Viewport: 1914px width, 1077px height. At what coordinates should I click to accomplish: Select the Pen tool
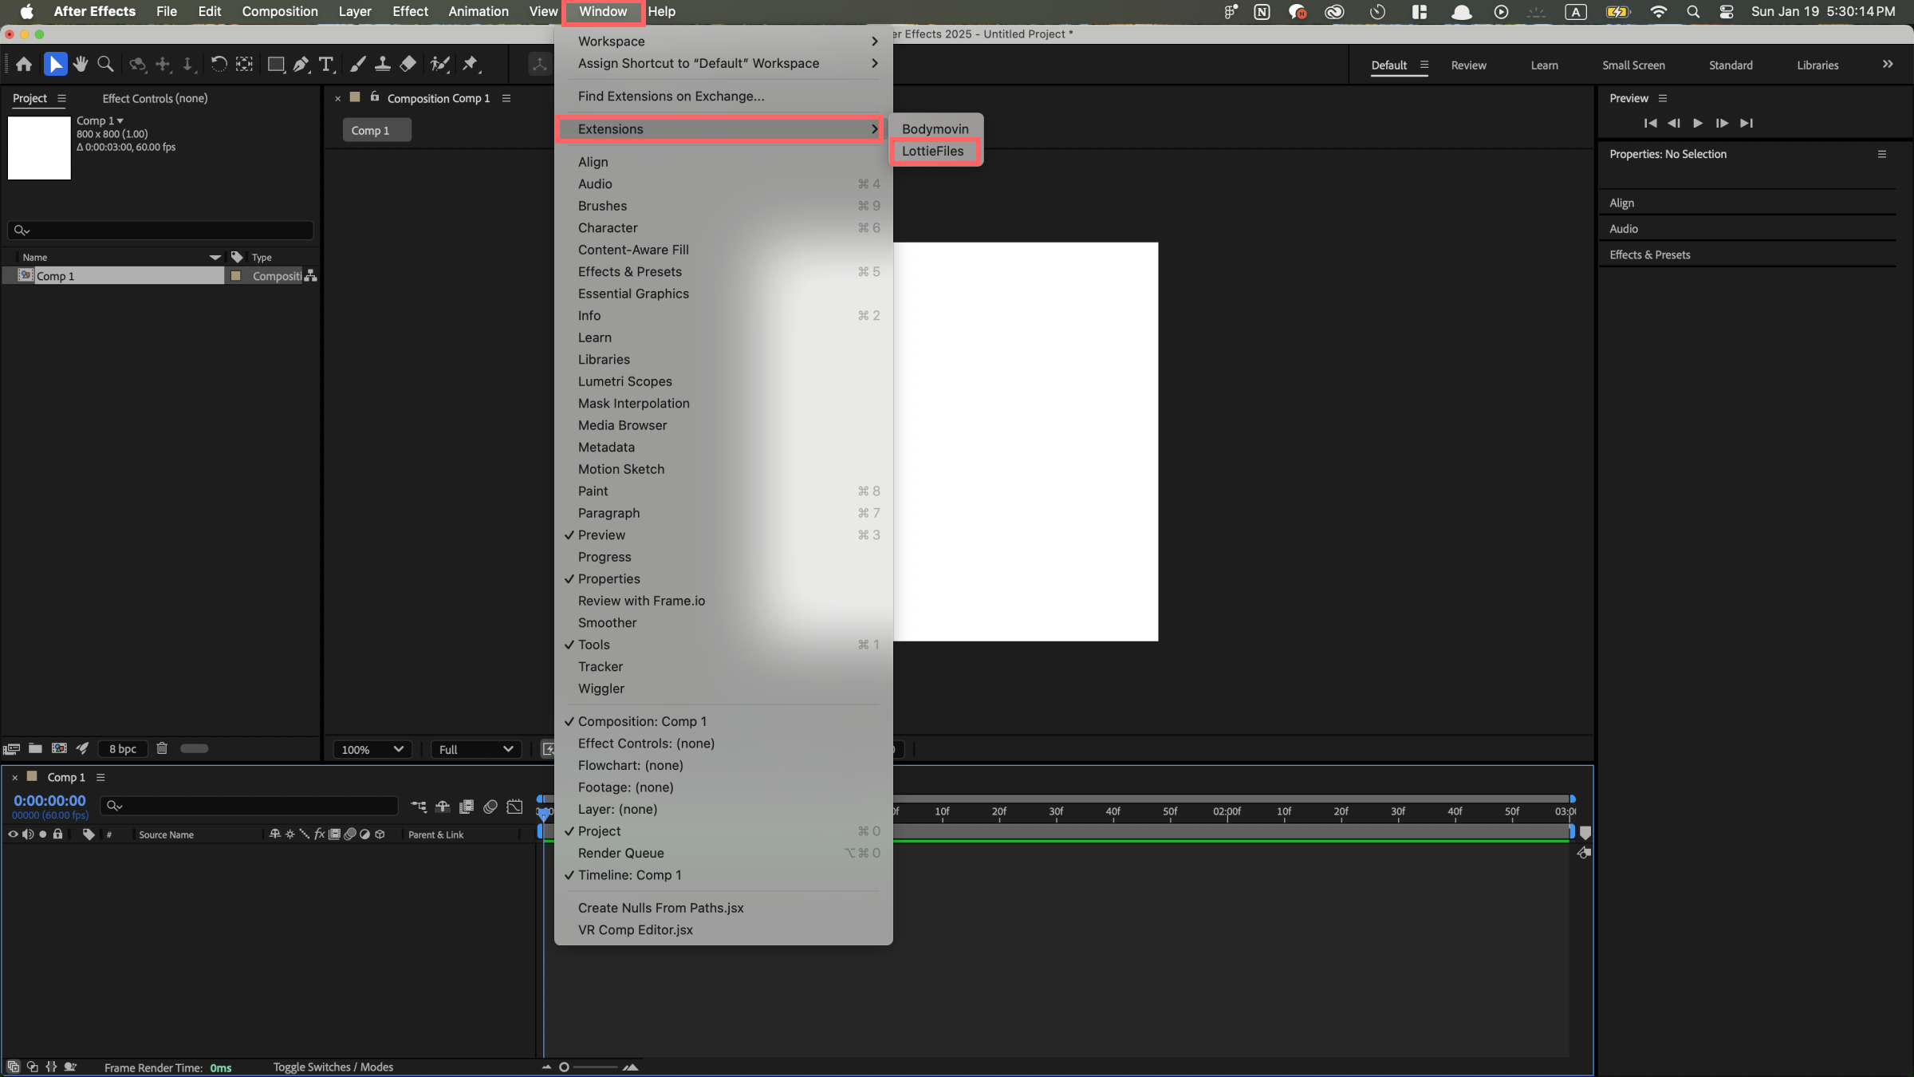(x=301, y=65)
